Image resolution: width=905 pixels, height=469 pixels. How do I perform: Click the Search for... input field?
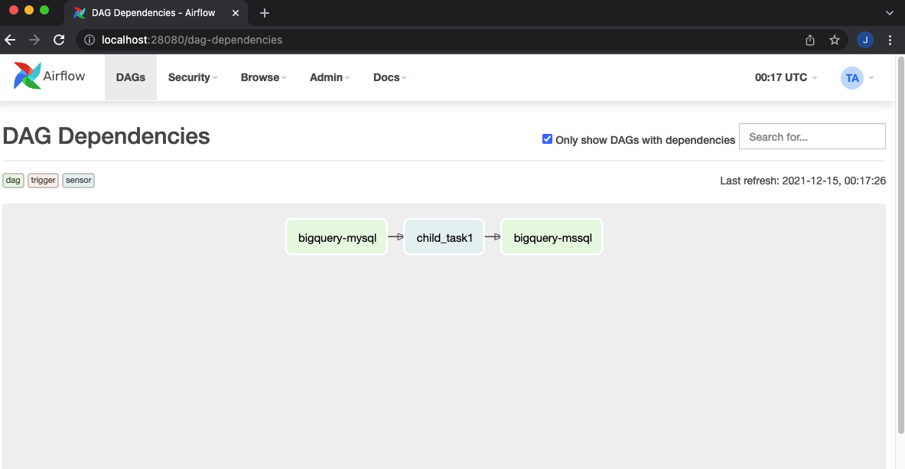812,136
